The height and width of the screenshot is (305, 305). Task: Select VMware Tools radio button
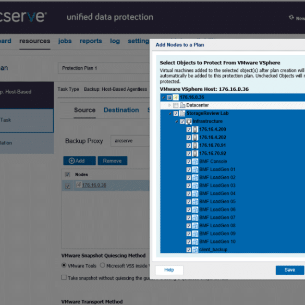(64, 265)
